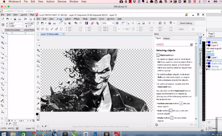Screen dimensions: 222x136
Task: Enable Skew mode on property bar
Action: (x=52, y=29)
